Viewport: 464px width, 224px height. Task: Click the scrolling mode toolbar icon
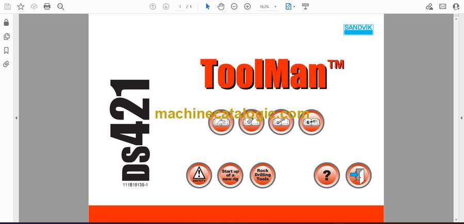[305, 7]
